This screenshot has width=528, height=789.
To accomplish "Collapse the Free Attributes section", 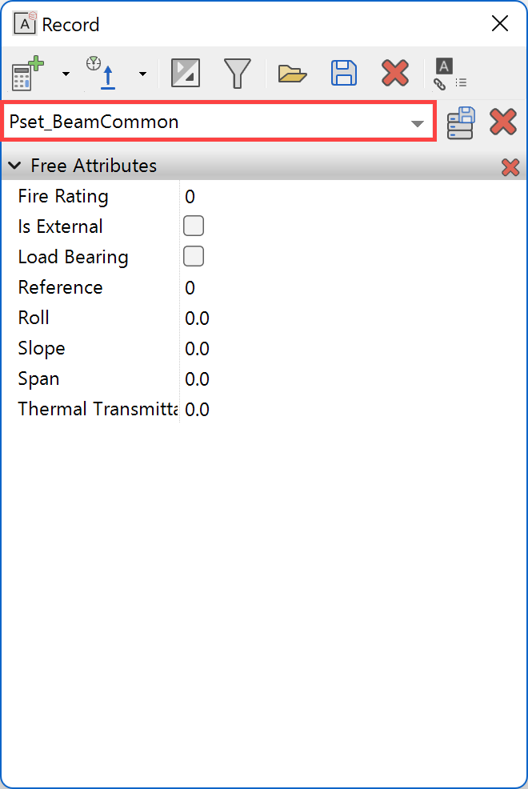I will click(x=14, y=166).
